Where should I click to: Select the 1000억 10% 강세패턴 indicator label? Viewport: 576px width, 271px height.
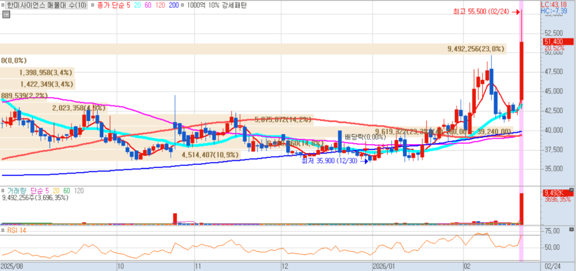pyautogui.click(x=216, y=5)
